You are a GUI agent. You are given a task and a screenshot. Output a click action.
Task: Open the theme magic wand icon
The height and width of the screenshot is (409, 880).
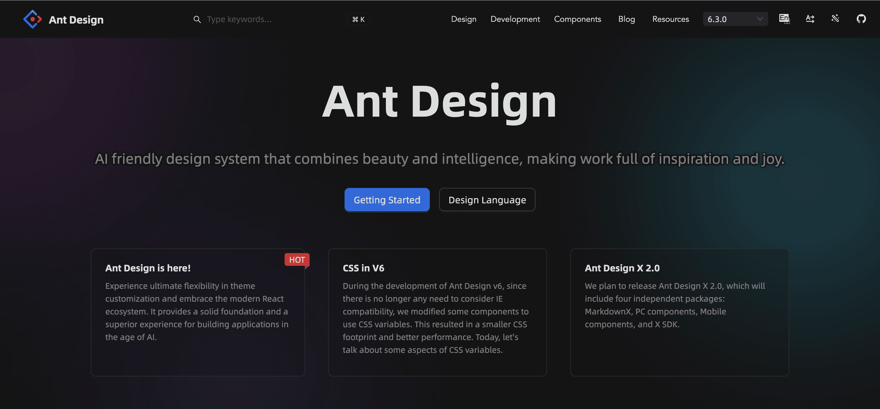point(835,18)
